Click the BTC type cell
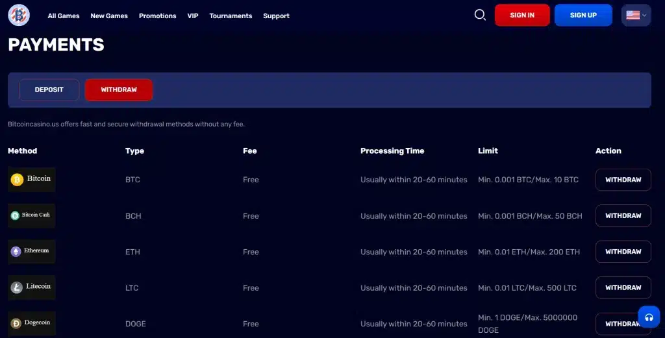 coord(132,180)
